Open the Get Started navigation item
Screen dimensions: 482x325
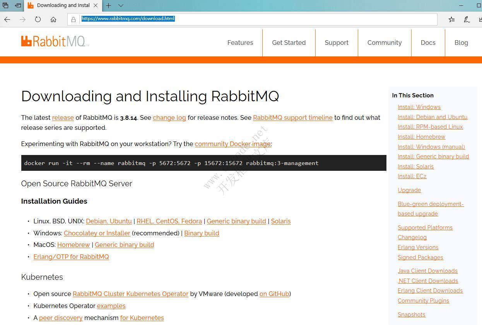click(x=289, y=43)
